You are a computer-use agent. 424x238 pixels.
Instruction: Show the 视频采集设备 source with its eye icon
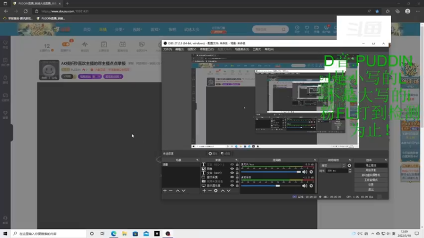tap(232, 181)
